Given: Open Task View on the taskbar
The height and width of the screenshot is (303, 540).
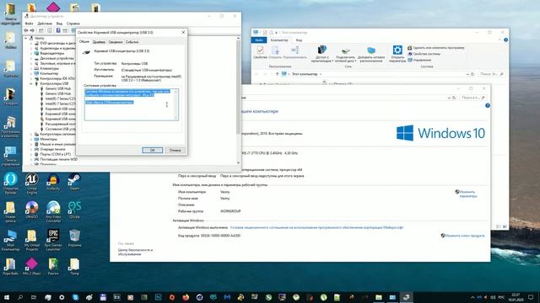Looking at the screenshot, I should 34,297.
